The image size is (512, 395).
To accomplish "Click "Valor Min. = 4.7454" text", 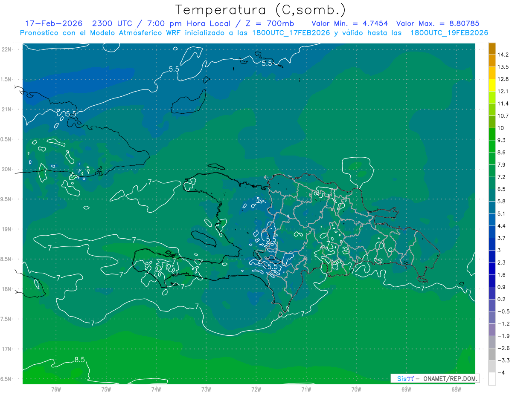I will tap(349, 23).
